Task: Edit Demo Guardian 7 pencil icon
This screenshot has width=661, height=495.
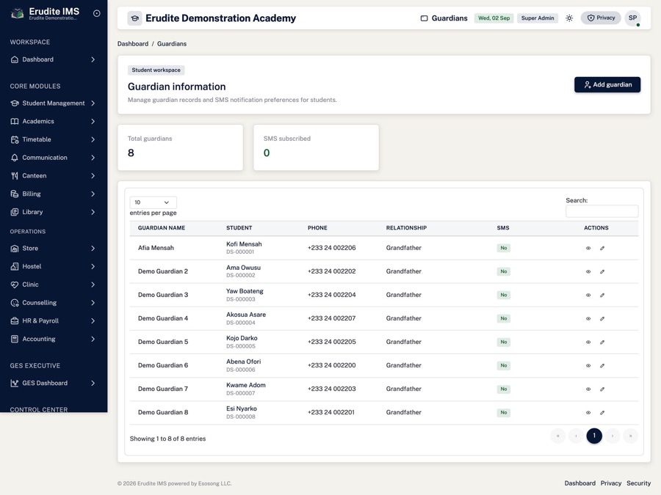Action: (602, 389)
